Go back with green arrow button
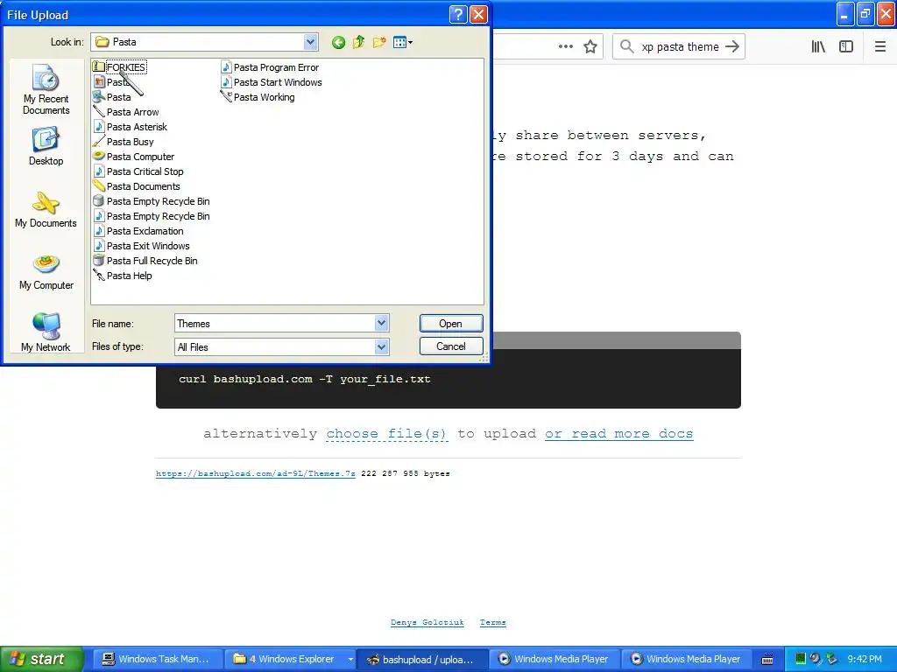 338,42
